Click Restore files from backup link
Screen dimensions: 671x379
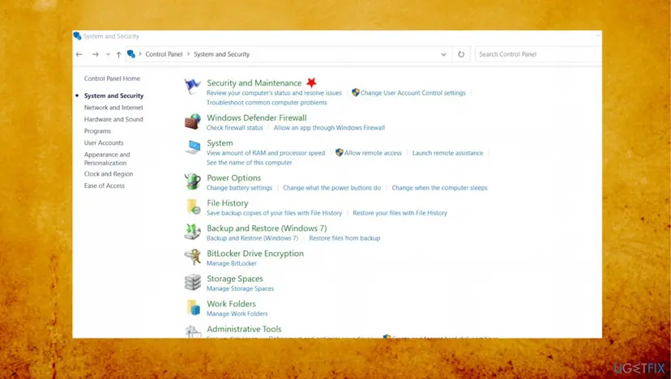tap(344, 238)
